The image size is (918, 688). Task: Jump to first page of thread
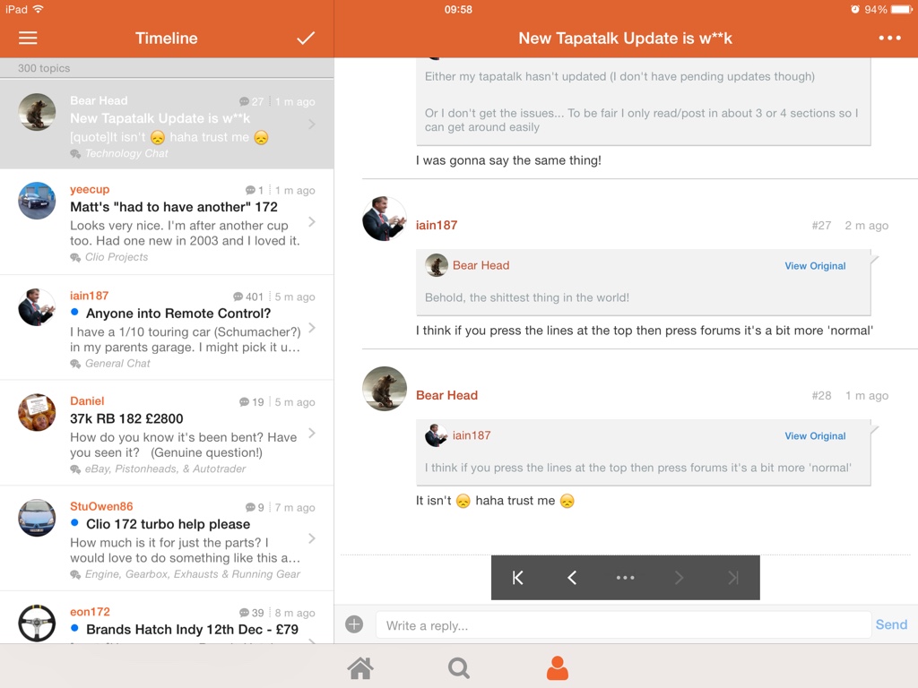517,578
